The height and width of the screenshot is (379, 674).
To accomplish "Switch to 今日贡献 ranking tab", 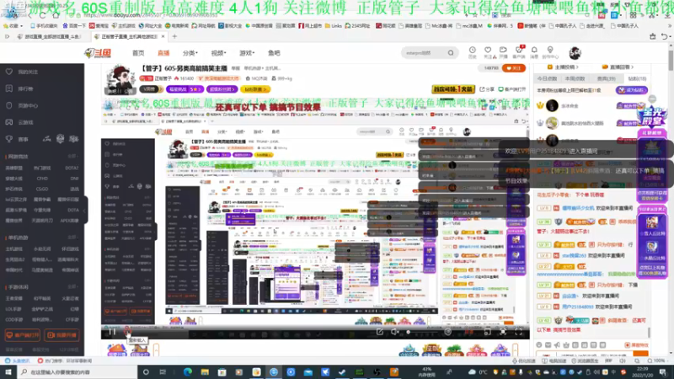I will 547,78.
